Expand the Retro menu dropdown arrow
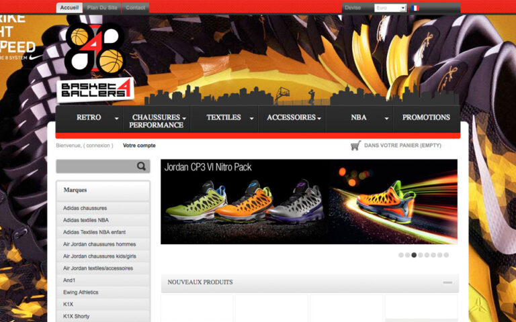Viewport: 516px width, 322px height. pyautogui.click(x=117, y=119)
